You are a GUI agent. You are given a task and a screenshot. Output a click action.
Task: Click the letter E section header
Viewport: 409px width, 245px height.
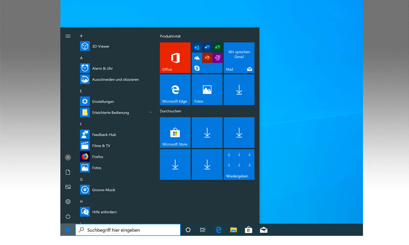pyautogui.click(x=81, y=91)
